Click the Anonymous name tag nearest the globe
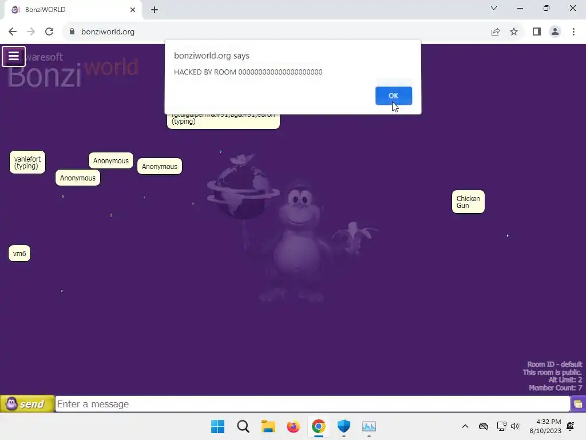This screenshot has height=440, width=586. click(x=160, y=167)
